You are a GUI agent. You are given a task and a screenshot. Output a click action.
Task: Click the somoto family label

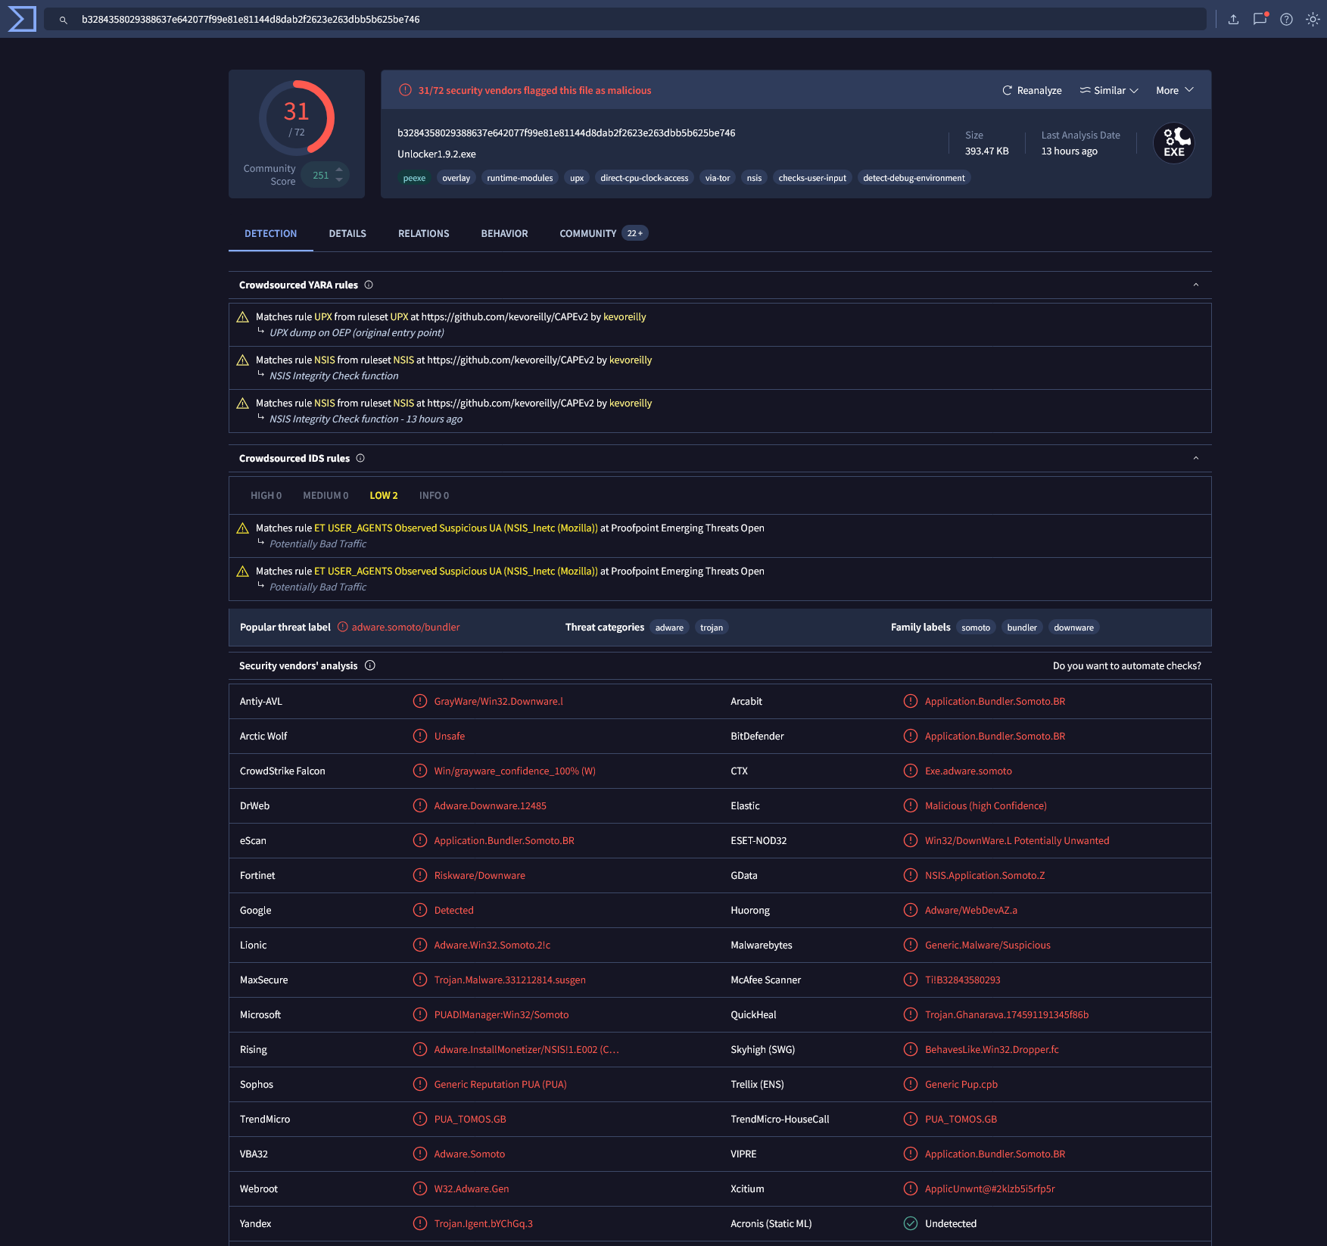(976, 628)
